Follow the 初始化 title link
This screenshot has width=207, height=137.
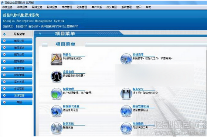67,54
